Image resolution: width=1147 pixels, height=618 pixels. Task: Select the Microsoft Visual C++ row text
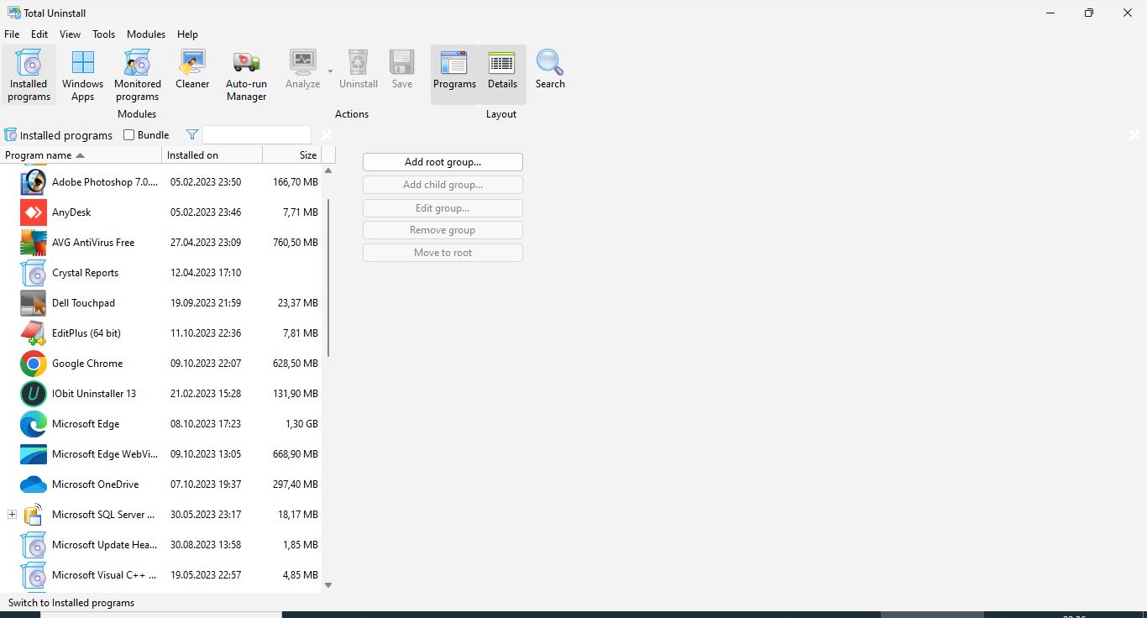click(x=104, y=575)
